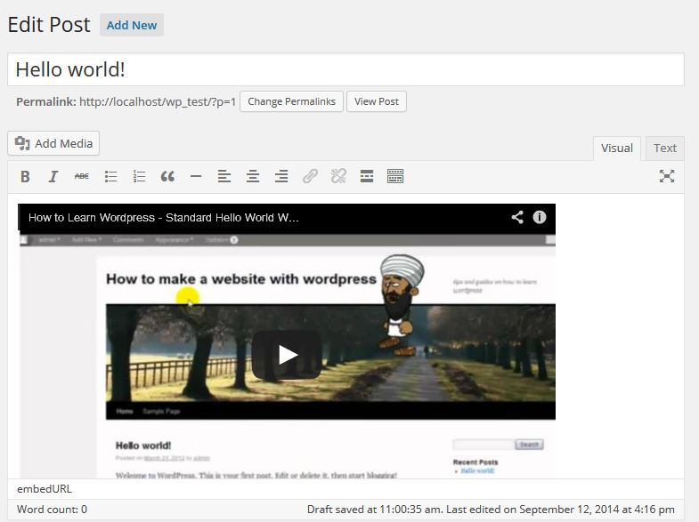Switch to the Text editor tab
The image size is (699, 522).
pyautogui.click(x=665, y=149)
